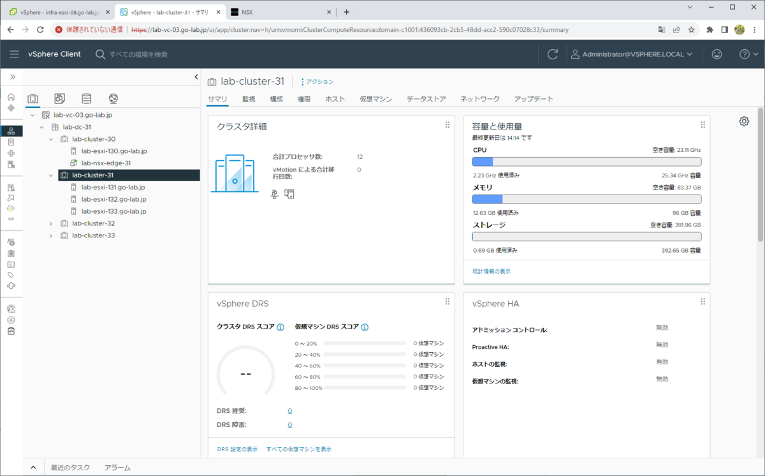Image resolution: width=765 pixels, height=476 pixels.
Task: Click the メモリ usage bar
Action: click(x=586, y=199)
